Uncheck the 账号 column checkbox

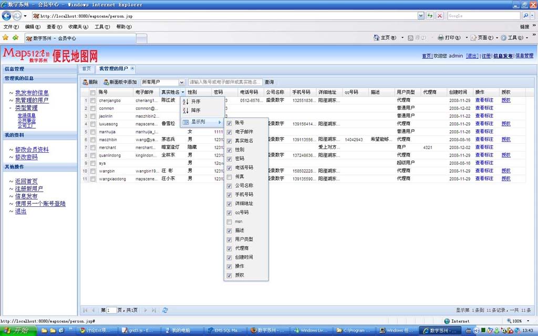[229, 123]
